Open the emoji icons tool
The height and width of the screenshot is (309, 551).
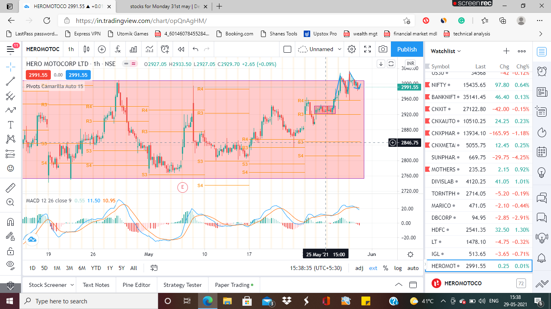pyautogui.click(x=10, y=168)
